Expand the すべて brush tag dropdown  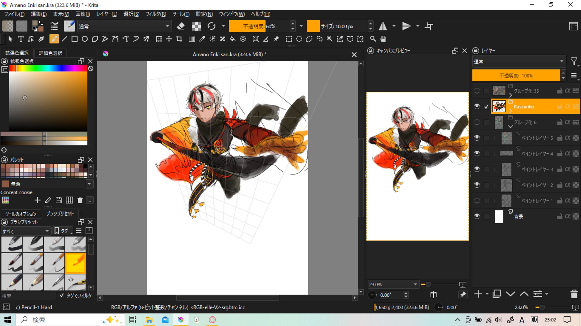point(26,231)
